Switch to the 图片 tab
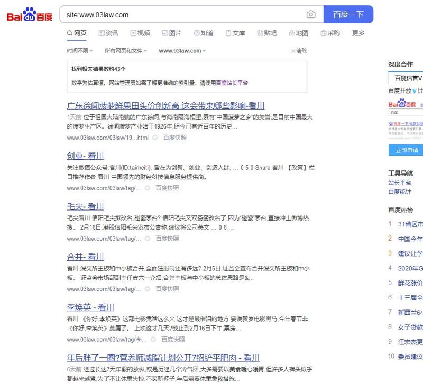The image size is (423, 383). pyautogui.click(x=172, y=33)
